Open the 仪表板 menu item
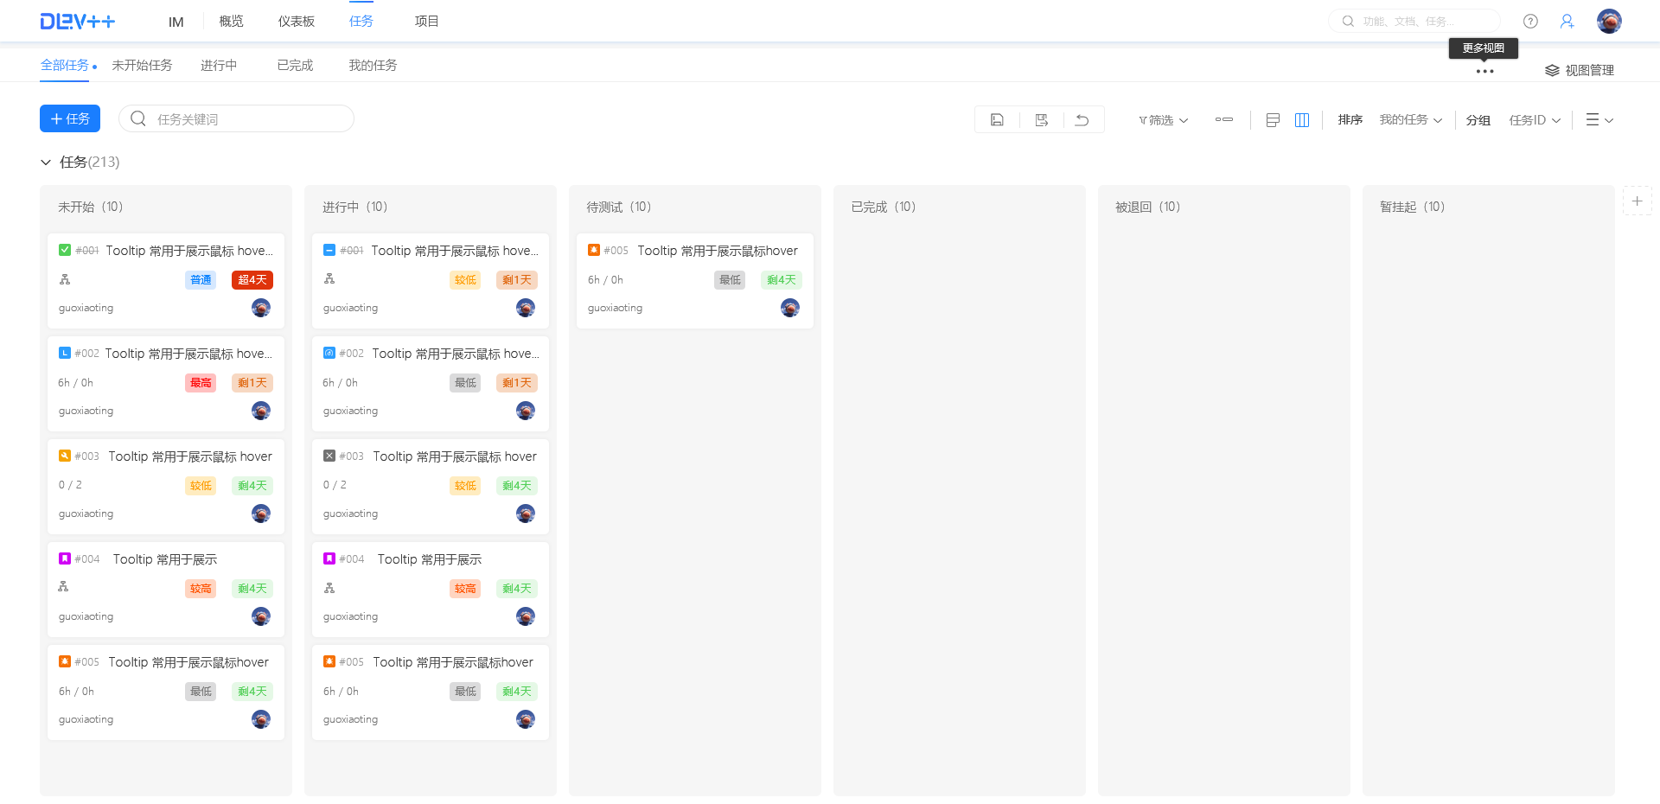Screen dimensions: 1660x804 296,22
